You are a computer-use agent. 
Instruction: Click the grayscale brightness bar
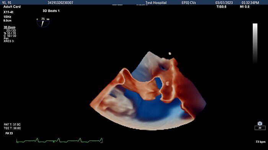255,44
